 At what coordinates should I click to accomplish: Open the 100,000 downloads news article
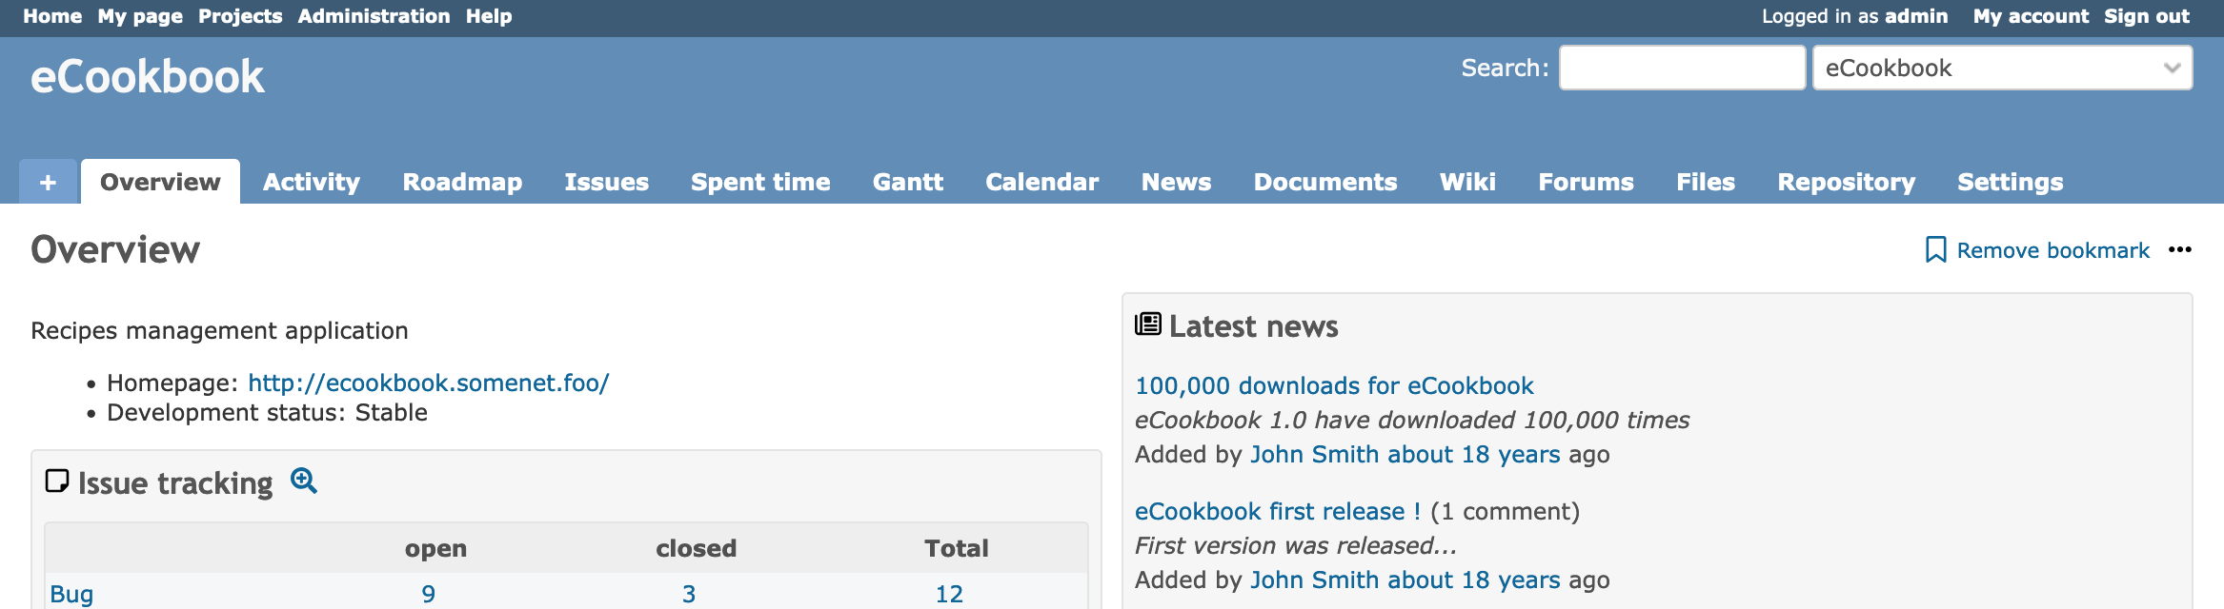click(1334, 385)
